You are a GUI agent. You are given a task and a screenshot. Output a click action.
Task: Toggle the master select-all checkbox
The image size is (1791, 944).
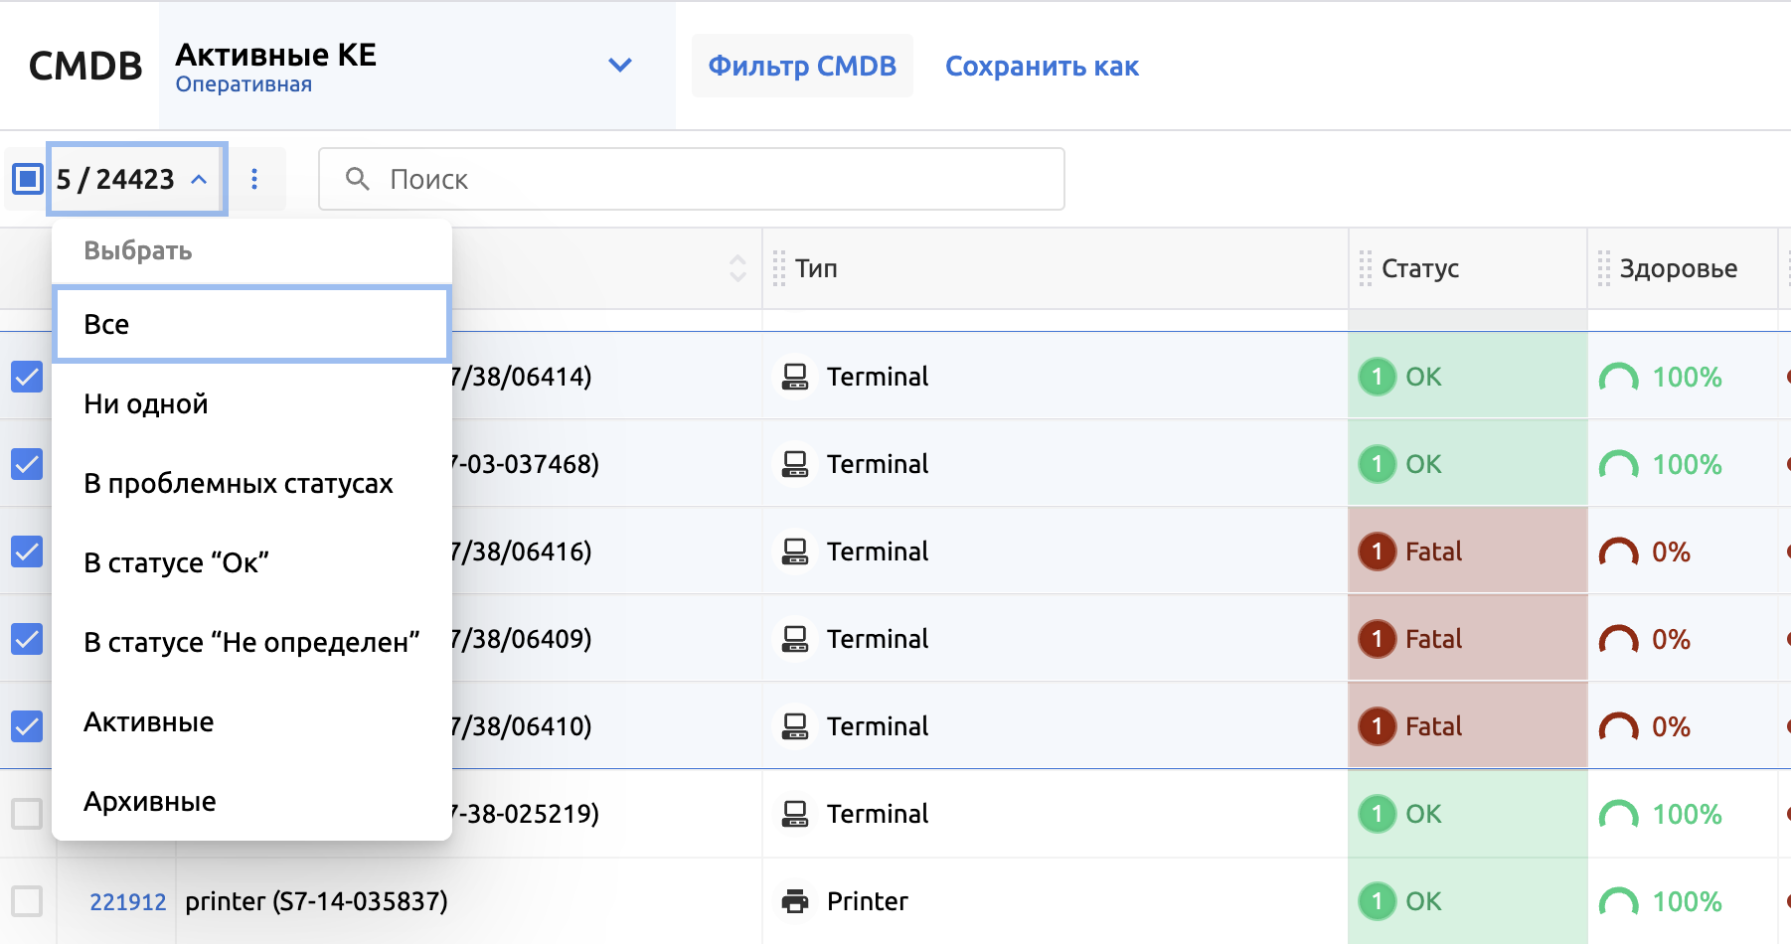[27, 179]
